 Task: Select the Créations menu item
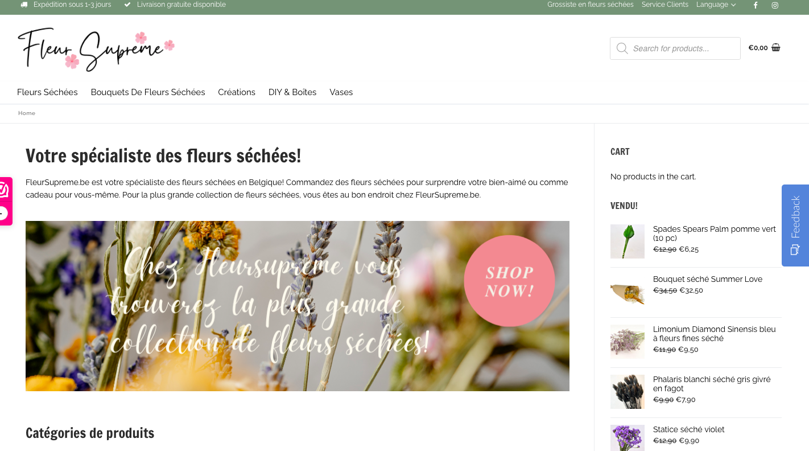point(237,92)
